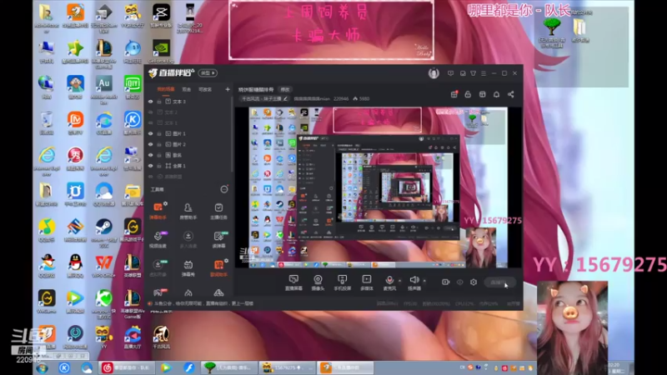This screenshot has width=667, height=375.
Task: Add a new scene with plus icon
Action: (x=228, y=89)
